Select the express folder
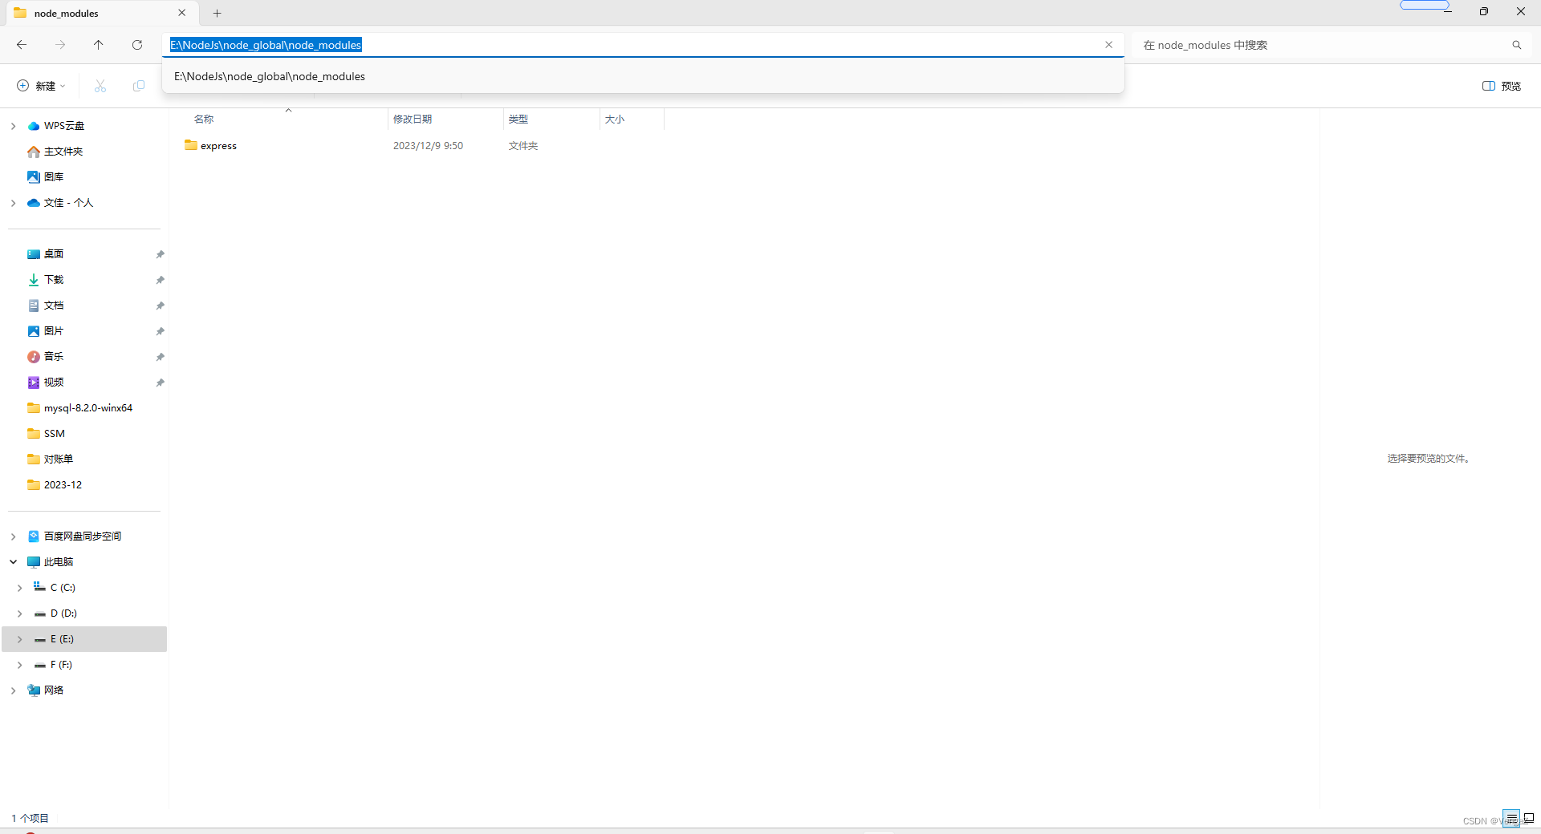1541x834 pixels. pos(218,146)
